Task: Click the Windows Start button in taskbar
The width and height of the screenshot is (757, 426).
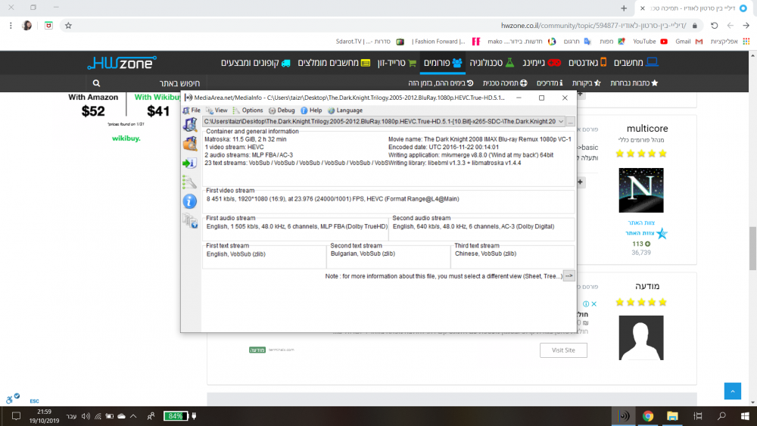Action: pos(745,416)
